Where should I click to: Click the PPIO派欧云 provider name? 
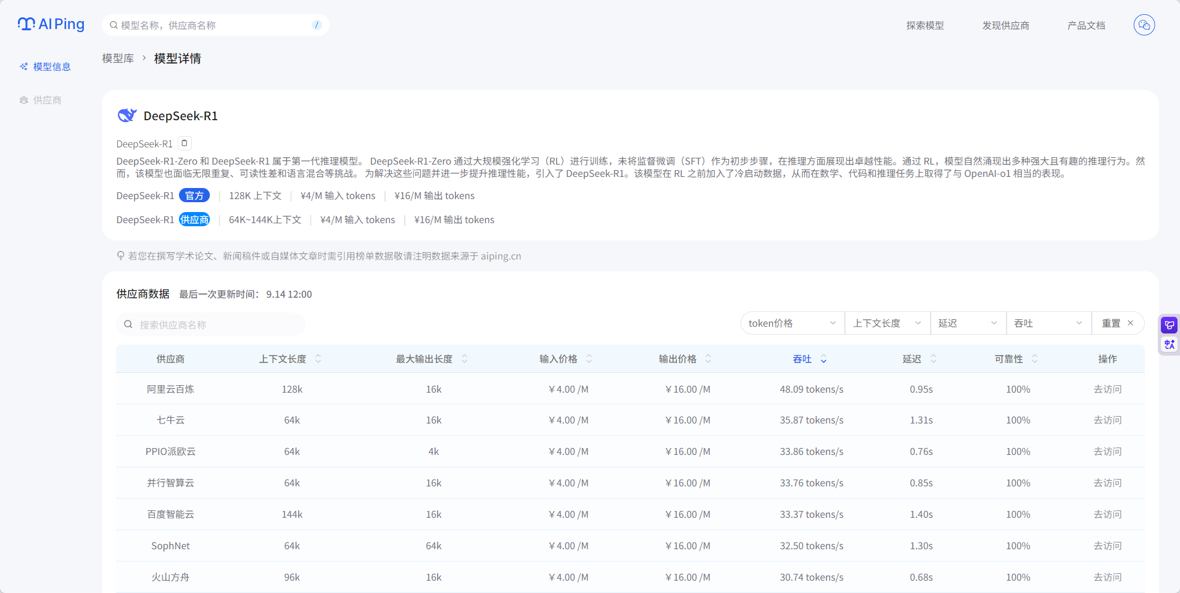[x=170, y=451]
